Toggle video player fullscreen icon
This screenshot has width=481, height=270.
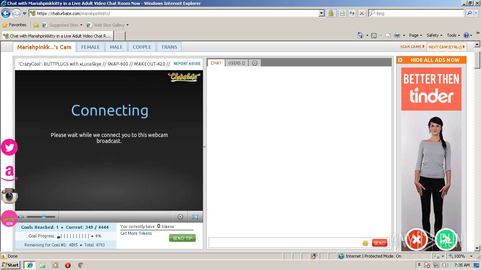195,217
